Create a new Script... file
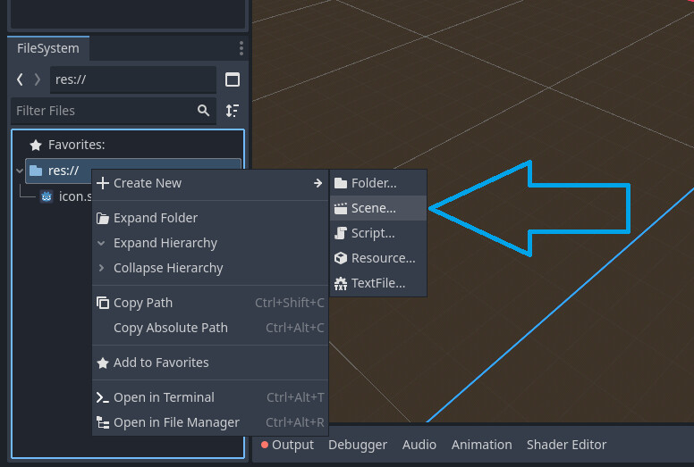 [x=373, y=233]
